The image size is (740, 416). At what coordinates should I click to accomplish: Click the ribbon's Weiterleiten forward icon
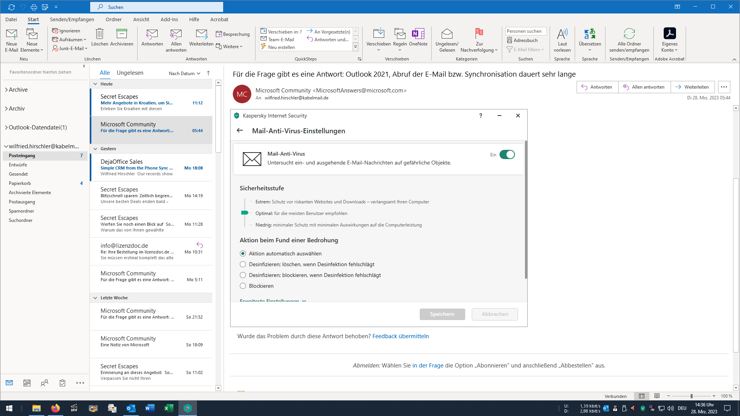click(201, 34)
